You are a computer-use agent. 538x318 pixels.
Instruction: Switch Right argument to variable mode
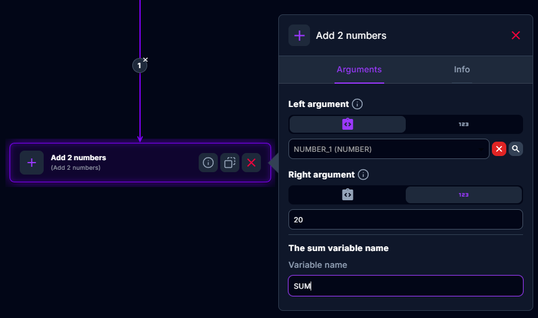pyautogui.click(x=348, y=195)
